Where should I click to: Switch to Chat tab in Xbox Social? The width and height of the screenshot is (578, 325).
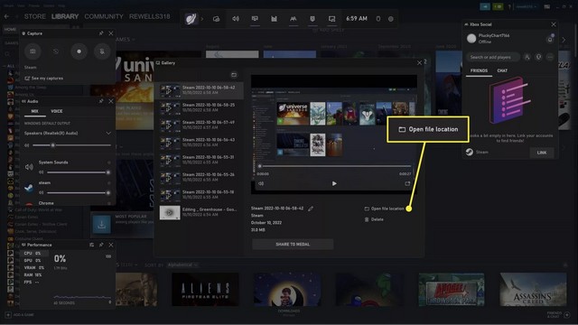(502, 70)
